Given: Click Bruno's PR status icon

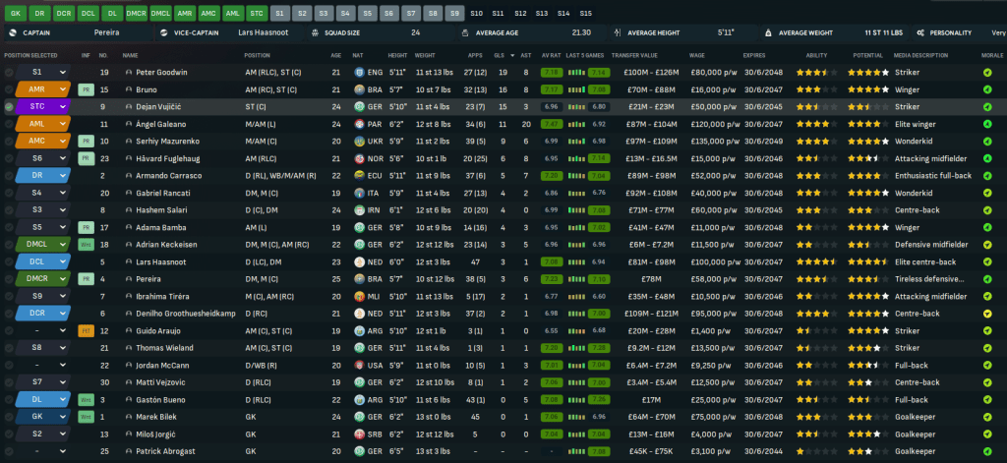Looking at the screenshot, I should 86,89.
